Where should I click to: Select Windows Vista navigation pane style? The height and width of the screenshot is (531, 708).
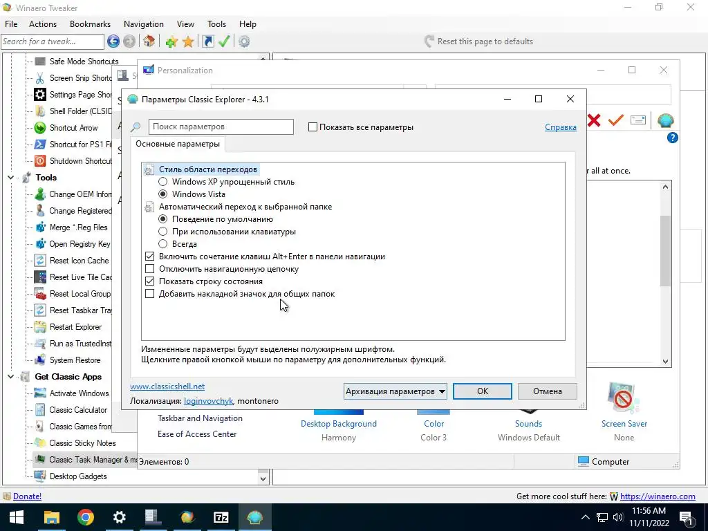[x=162, y=194]
